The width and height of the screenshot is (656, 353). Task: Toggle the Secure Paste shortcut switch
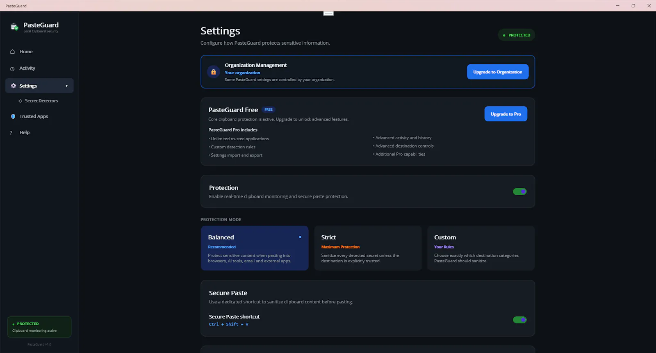pos(519,320)
